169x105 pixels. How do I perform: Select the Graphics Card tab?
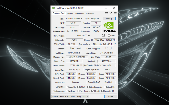click(x=59, y=13)
